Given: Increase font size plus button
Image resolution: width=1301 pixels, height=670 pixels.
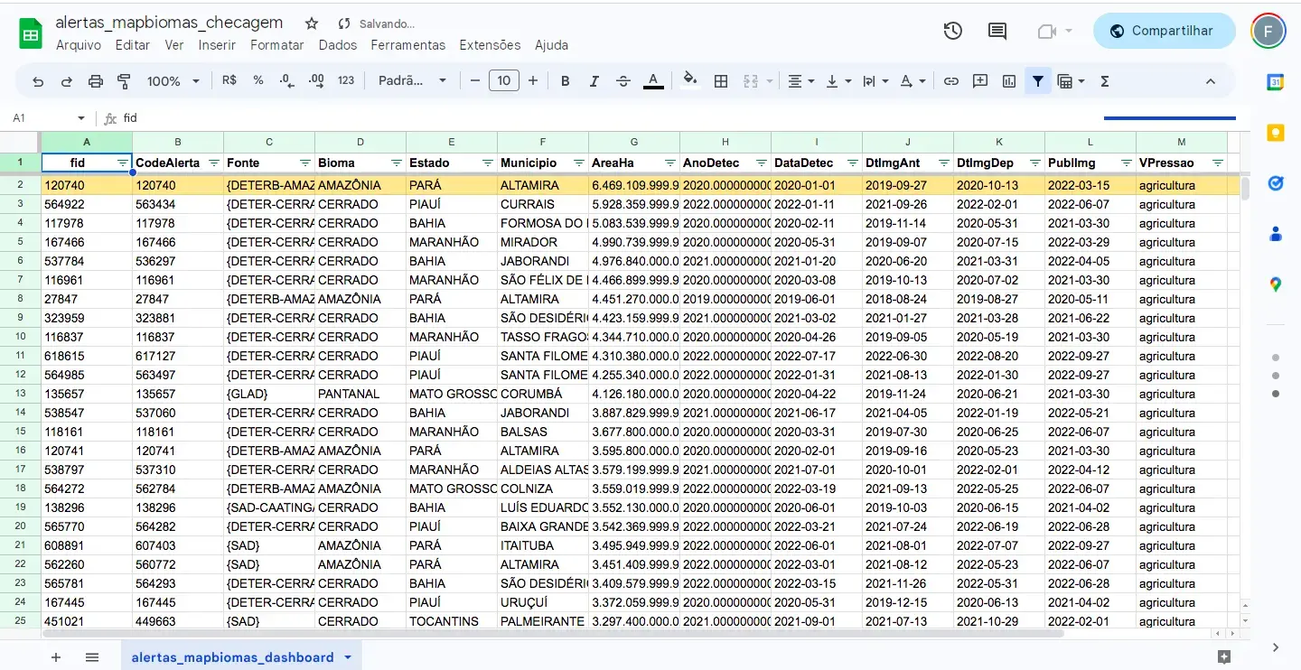Looking at the screenshot, I should click(533, 81).
